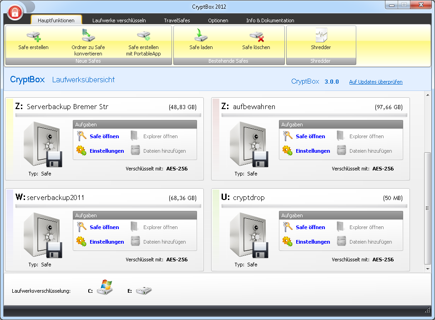The width and height of the screenshot is (435, 320).
Task: Click Safe öffnen for aufbewahren
Action: [x=310, y=136]
